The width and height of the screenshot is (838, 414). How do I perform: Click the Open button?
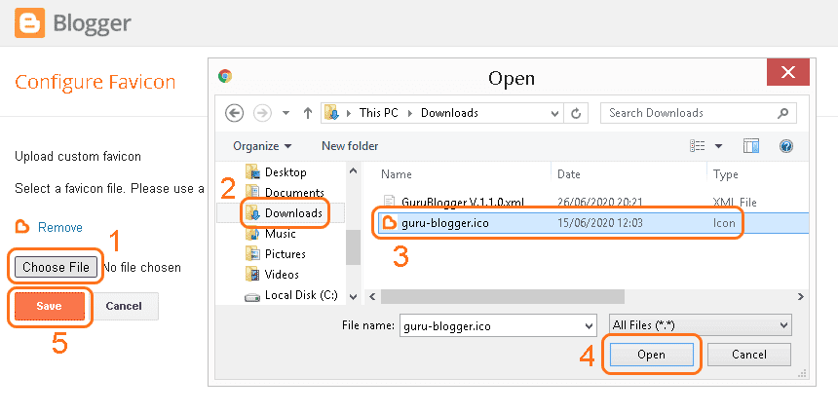tap(651, 355)
